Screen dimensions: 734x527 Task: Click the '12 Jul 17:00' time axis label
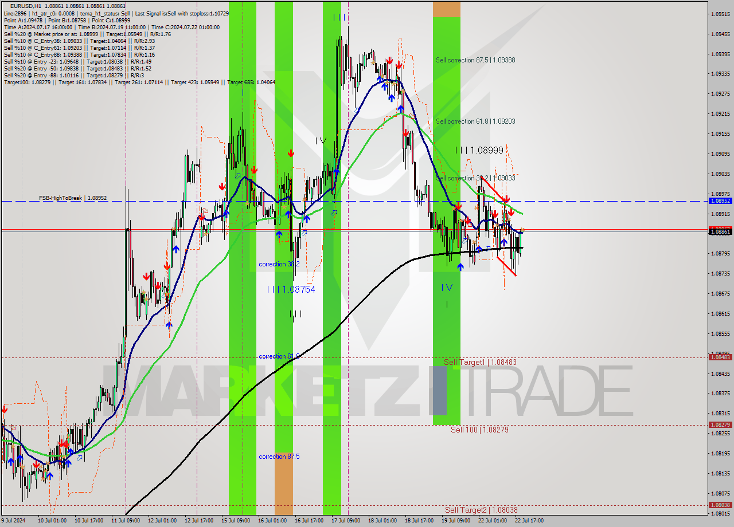click(199, 521)
